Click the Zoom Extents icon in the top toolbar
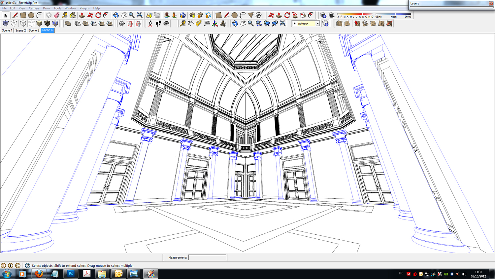495x279 pixels. pos(140,15)
